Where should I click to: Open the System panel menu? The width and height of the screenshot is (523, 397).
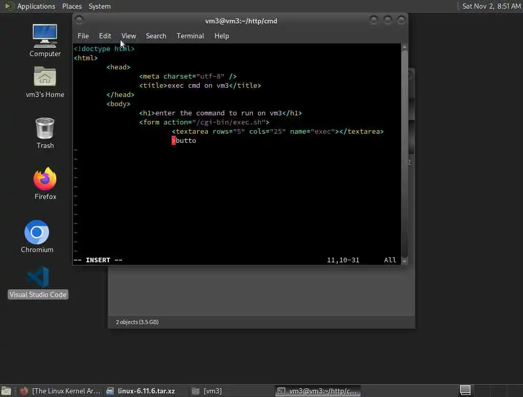click(x=100, y=6)
